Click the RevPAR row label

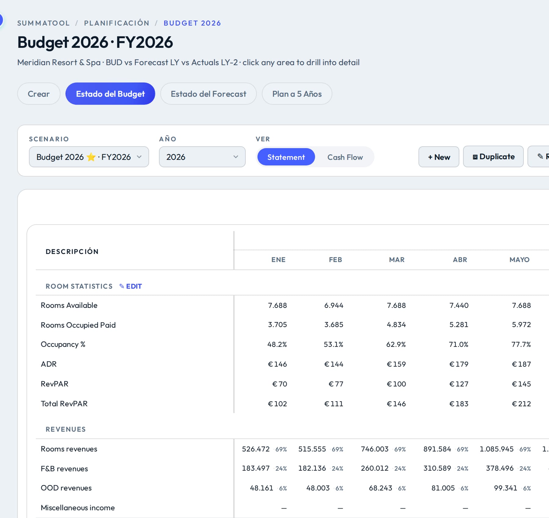(55, 384)
